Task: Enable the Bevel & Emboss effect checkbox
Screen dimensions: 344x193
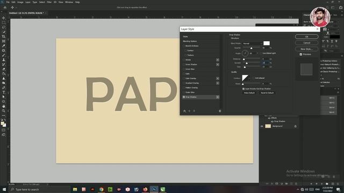Action: click(x=184, y=46)
